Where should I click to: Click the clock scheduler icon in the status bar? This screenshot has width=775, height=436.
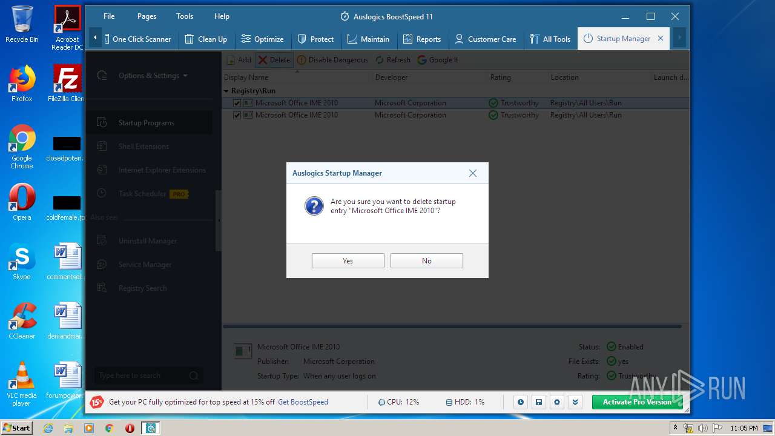pyautogui.click(x=520, y=402)
